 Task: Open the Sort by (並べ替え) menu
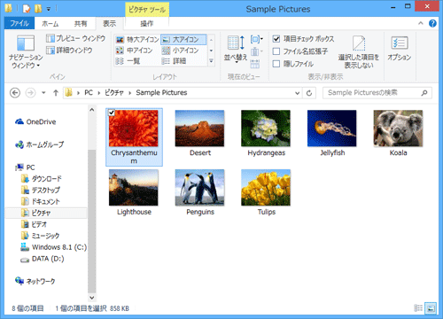(x=236, y=49)
